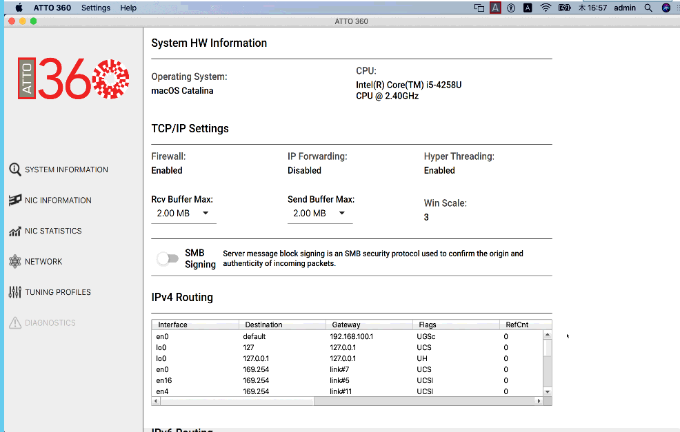Screen dimensions: 680x432
Task: Click the link#5 gateway cell
Action: [x=339, y=380]
